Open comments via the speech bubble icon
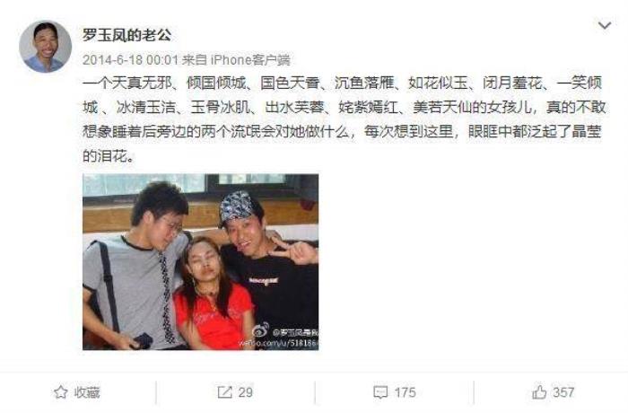 coord(380,391)
